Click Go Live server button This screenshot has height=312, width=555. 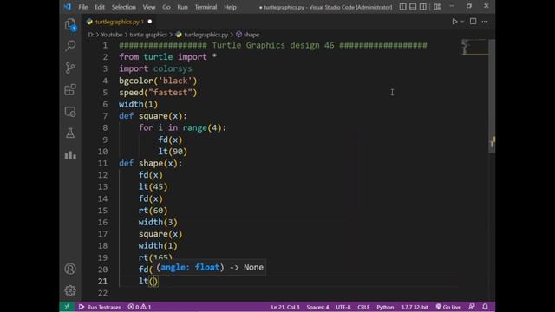pos(448,307)
